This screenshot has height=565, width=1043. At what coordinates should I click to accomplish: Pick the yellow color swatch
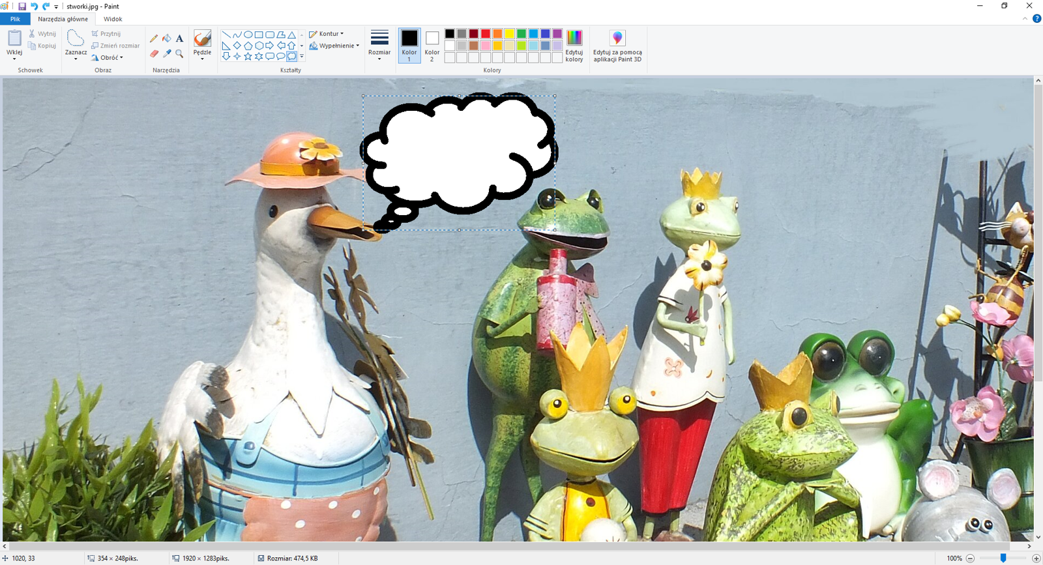tap(510, 34)
